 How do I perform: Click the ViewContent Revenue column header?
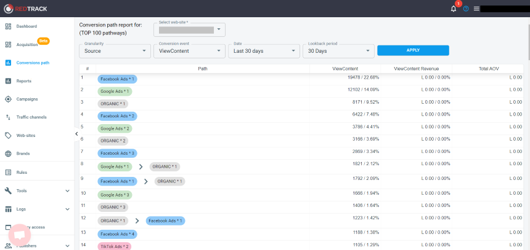click(417, 69)
